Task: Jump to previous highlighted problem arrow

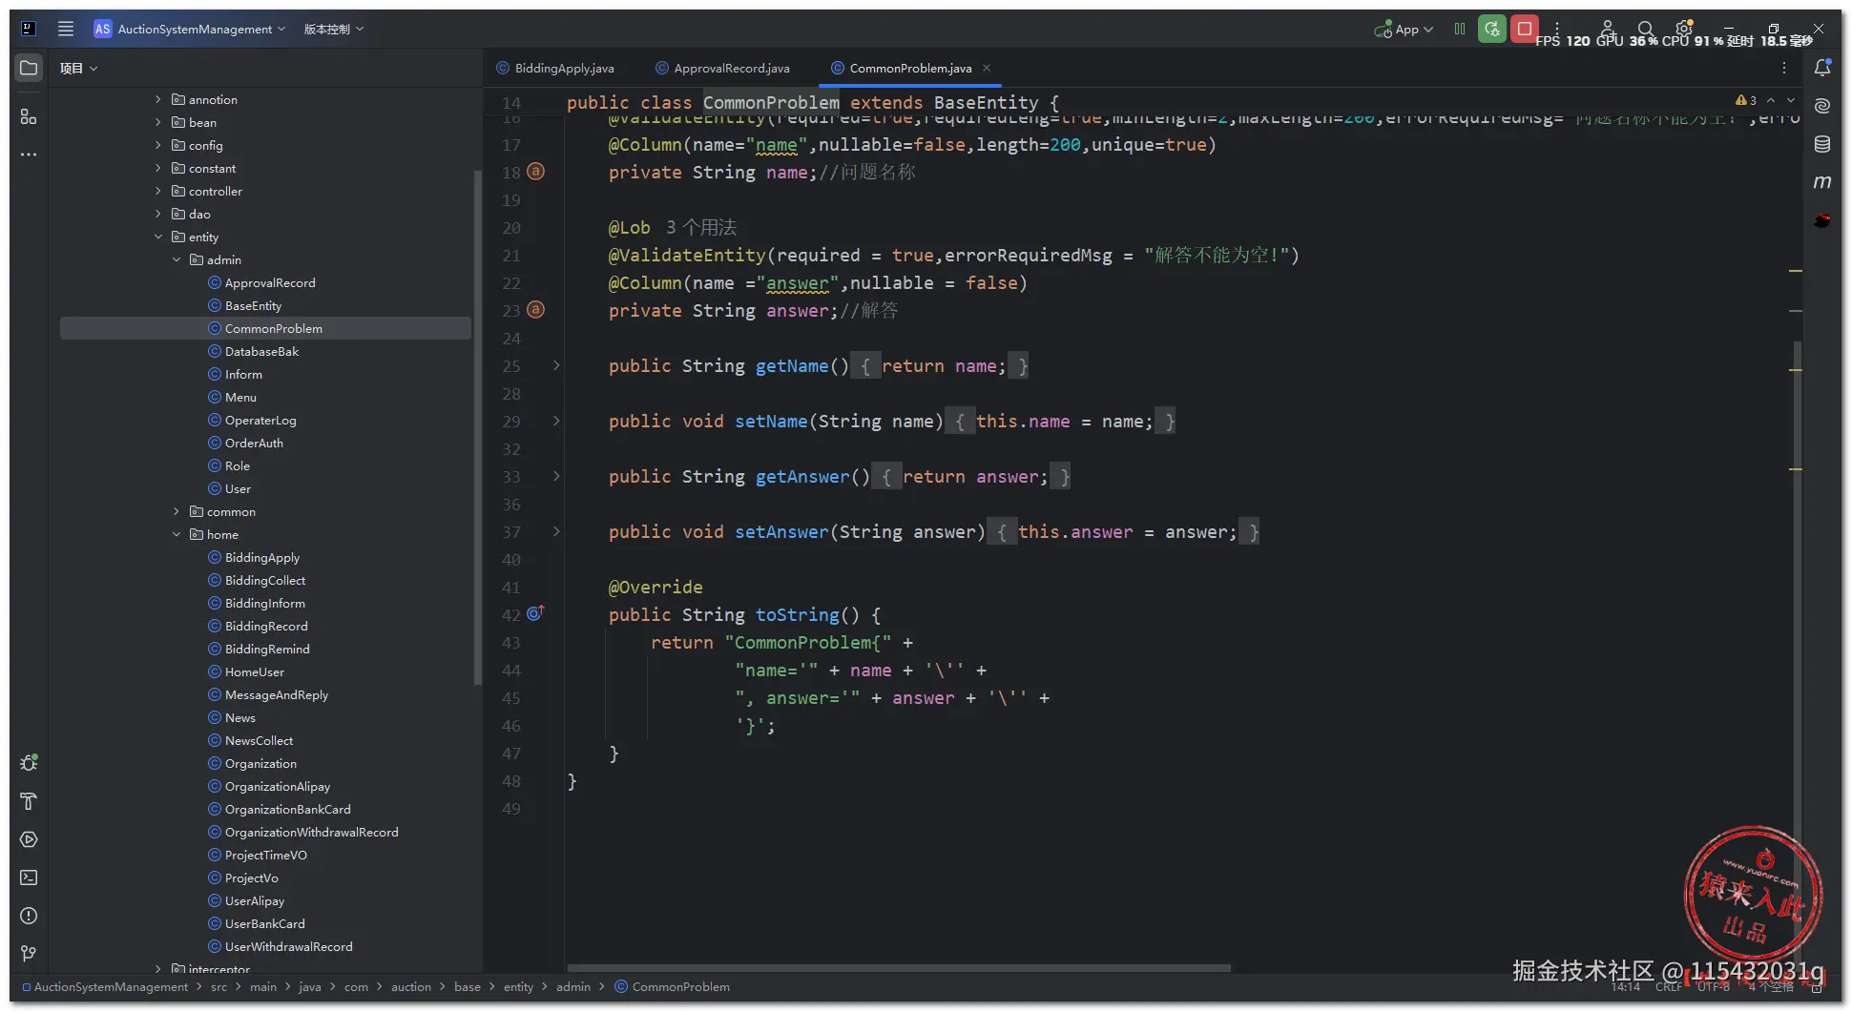Action: click(1771, 100)
